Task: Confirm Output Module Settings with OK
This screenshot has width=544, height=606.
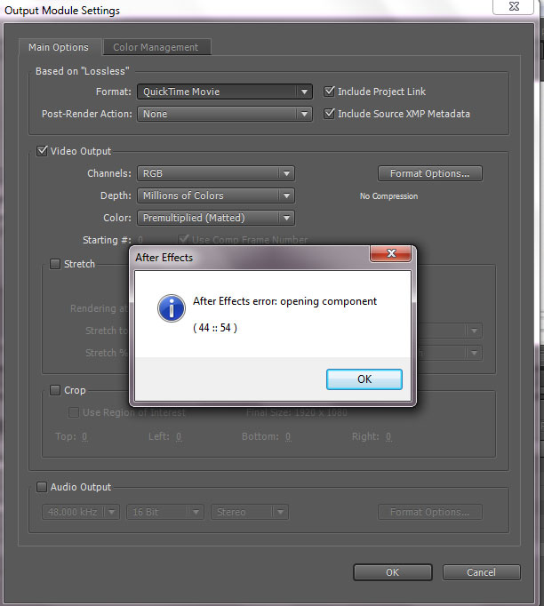Action: (x=392, y=572)
